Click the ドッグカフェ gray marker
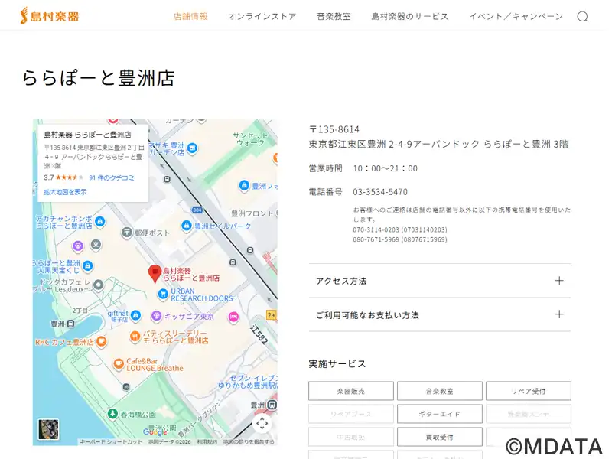The image size is (612, 459). pyautogui.click(x=99, y=285)
